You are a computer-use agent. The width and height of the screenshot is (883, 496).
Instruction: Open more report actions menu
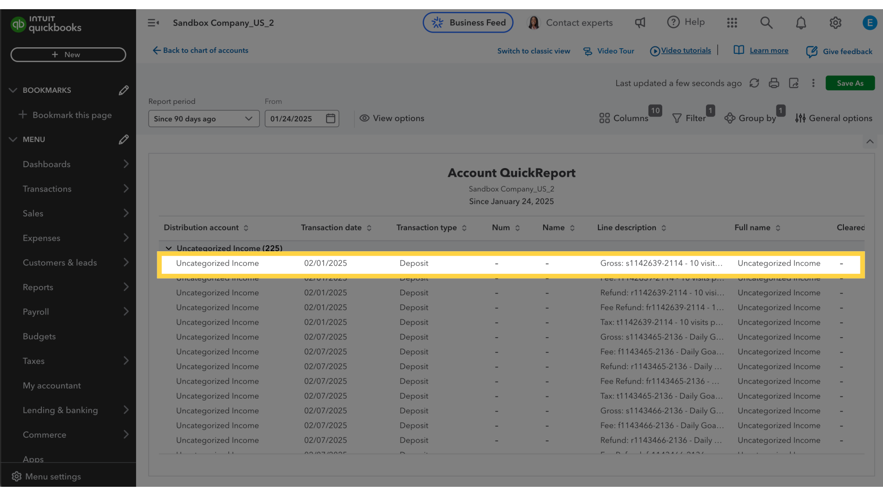pos(813,83)
